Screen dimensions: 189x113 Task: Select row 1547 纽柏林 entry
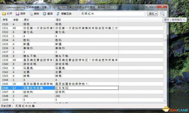pyautogui.click(x=82, y=92)
